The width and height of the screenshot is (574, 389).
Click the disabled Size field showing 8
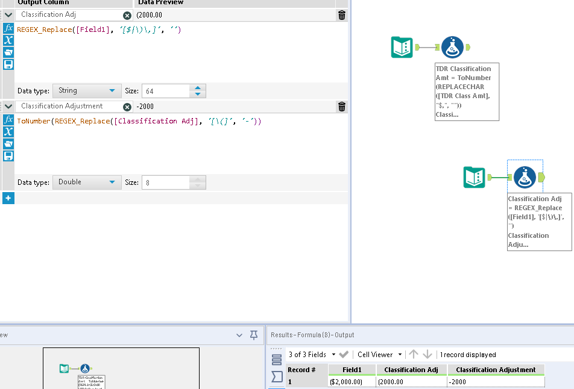166,182
